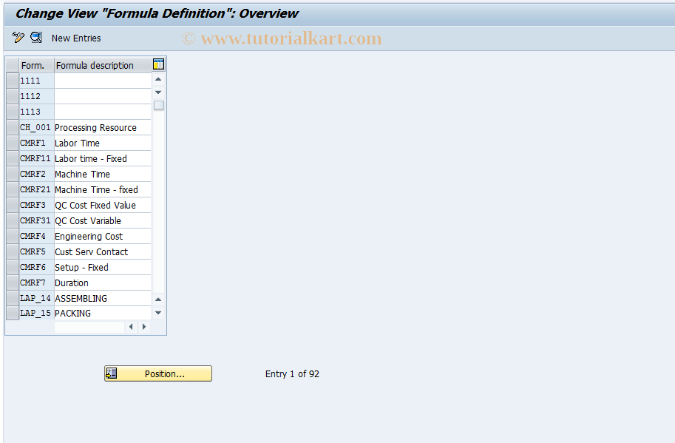675x443 pixels.
Task: Click Engineering Cost description
Action: pos(103,236)
